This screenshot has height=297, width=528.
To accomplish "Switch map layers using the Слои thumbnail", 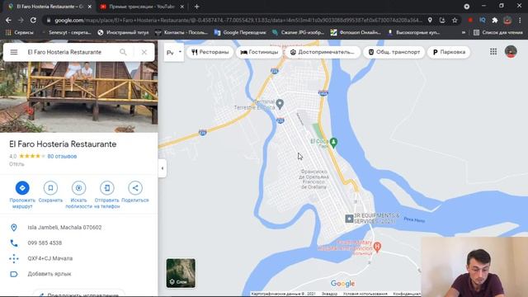I will (181, 273).
